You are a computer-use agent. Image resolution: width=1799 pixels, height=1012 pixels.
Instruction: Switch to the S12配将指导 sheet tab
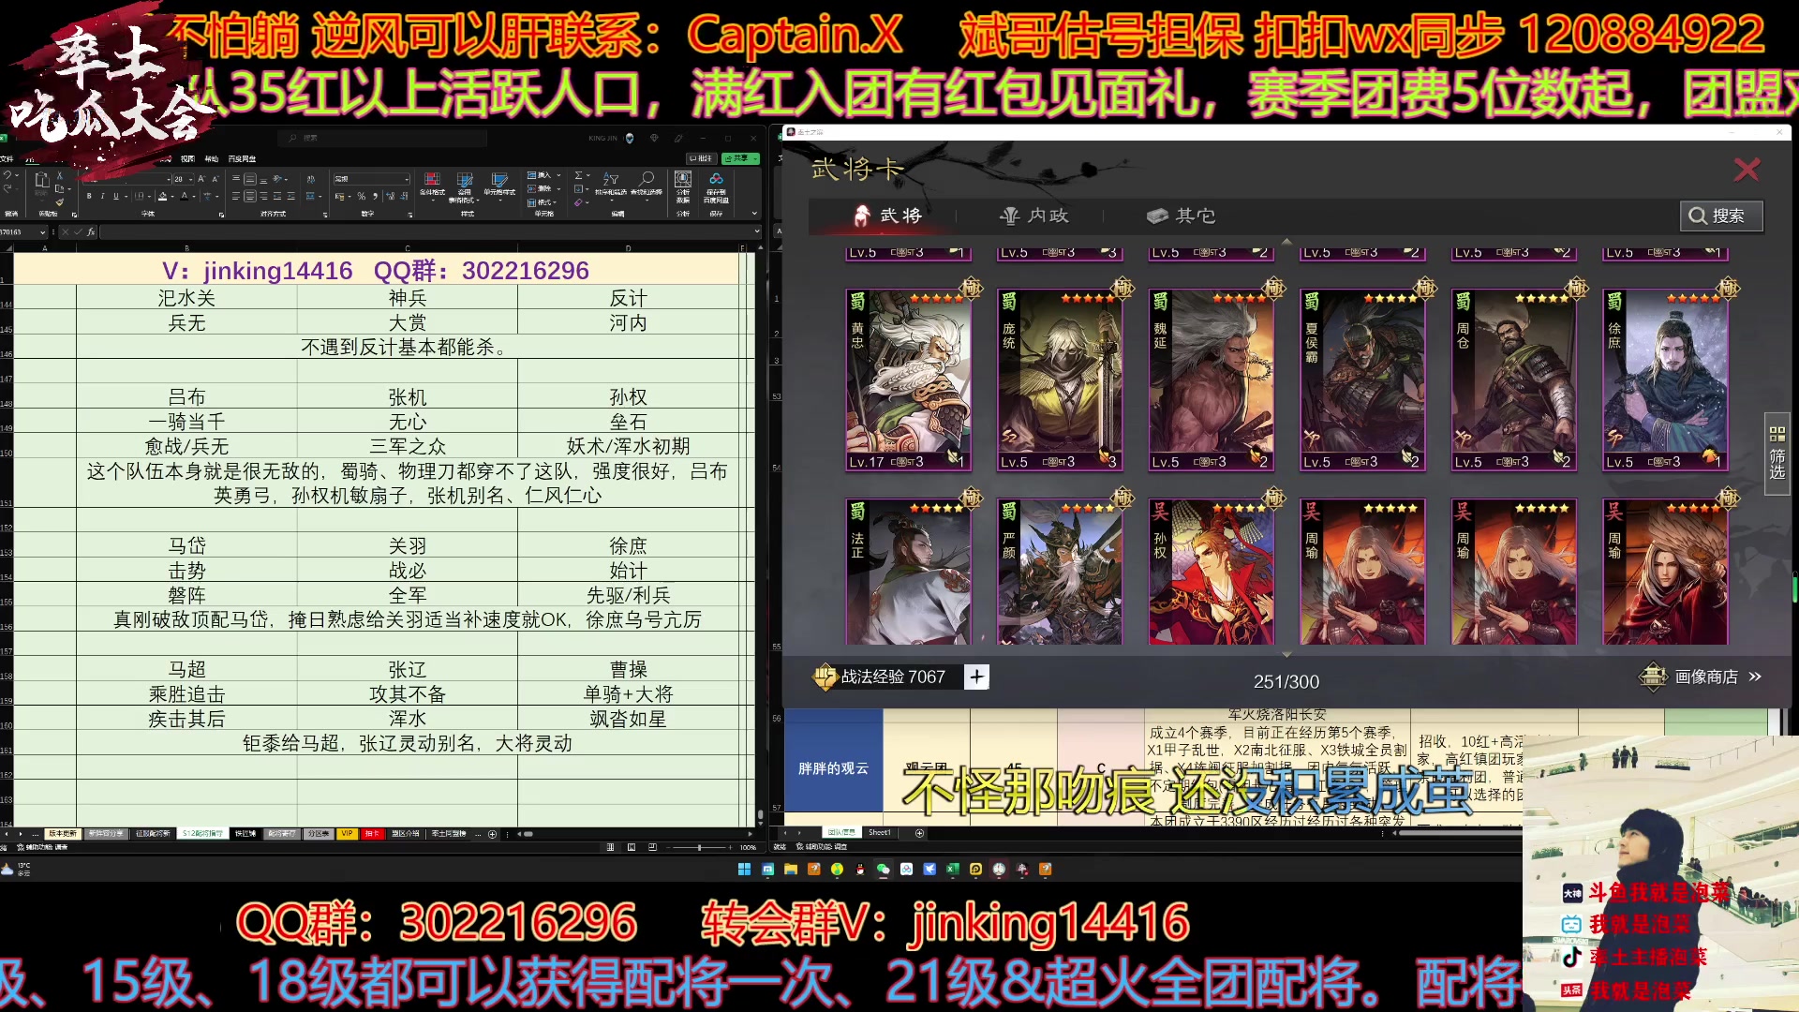pyautogui.click(x=202, y=833)
